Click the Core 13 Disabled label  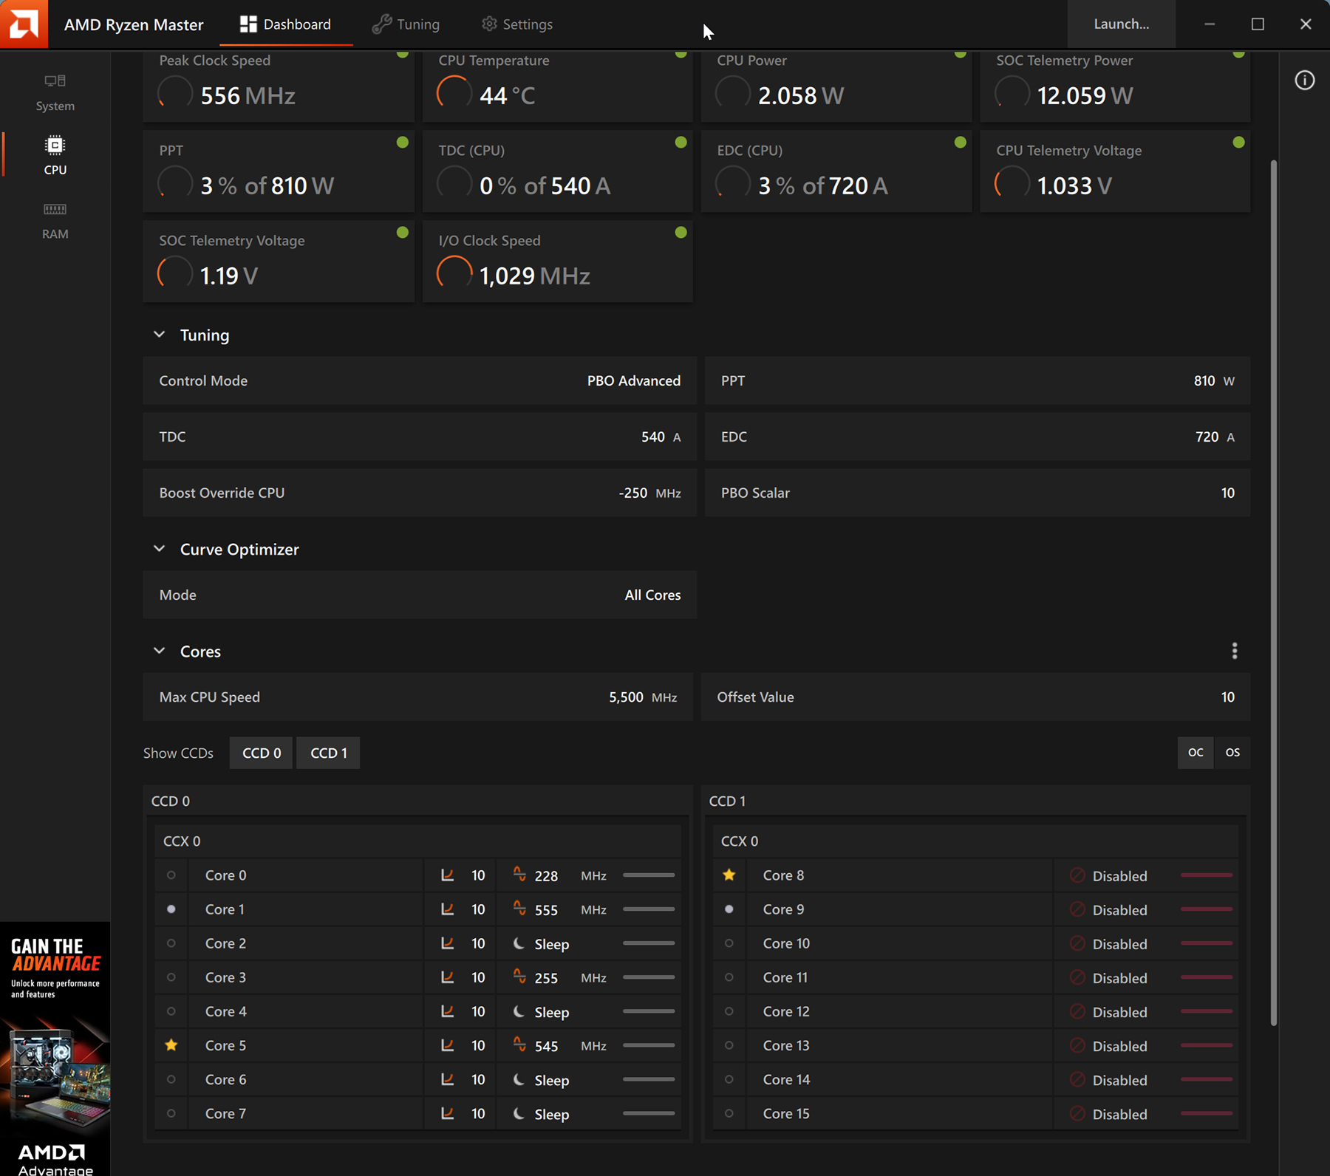click(1120, 1046)
